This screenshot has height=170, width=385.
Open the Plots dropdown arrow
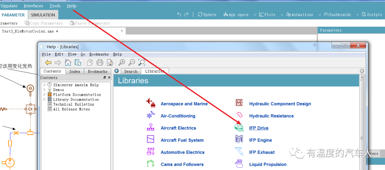coord(282,15)
